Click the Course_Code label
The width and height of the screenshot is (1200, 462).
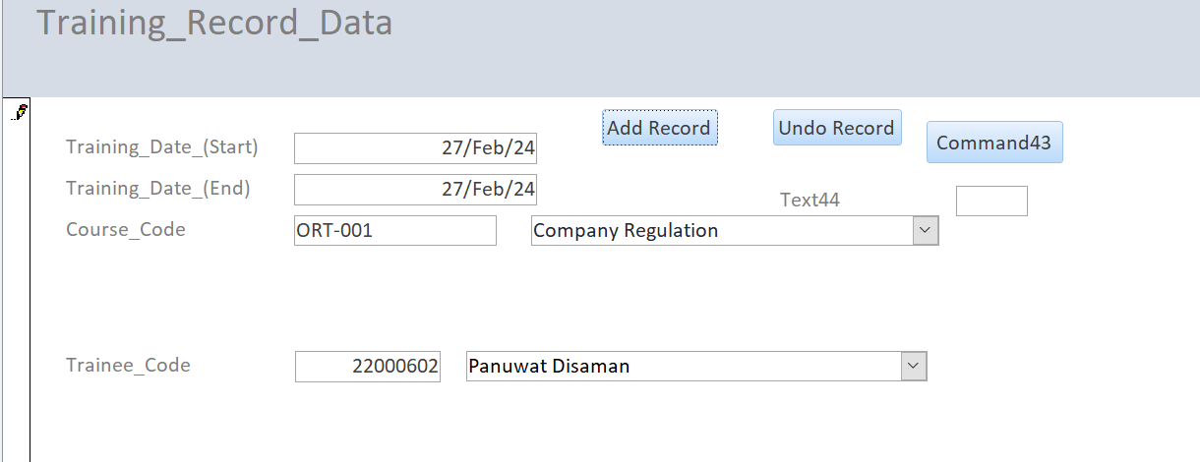(x=126, y=230)
